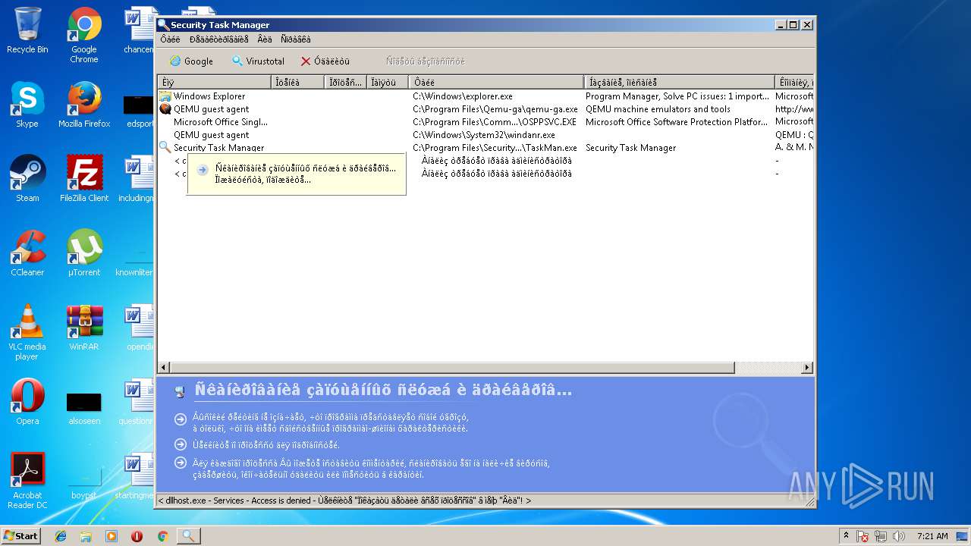Click the Chrome icon on the taskbar
The width and height of the screenshot is (971, 546).
point(162,536)
